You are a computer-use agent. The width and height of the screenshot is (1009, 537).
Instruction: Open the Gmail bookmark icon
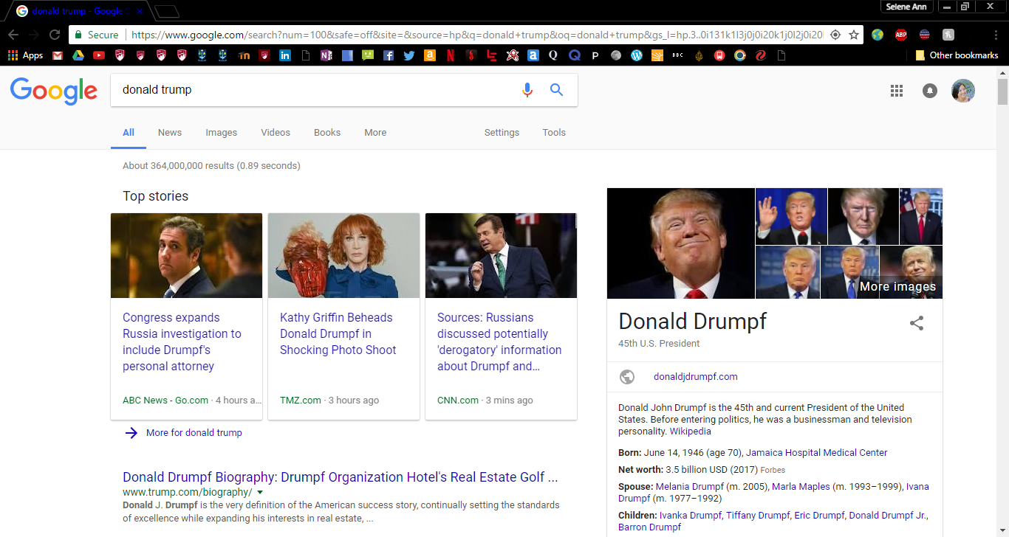coord(58,55)
